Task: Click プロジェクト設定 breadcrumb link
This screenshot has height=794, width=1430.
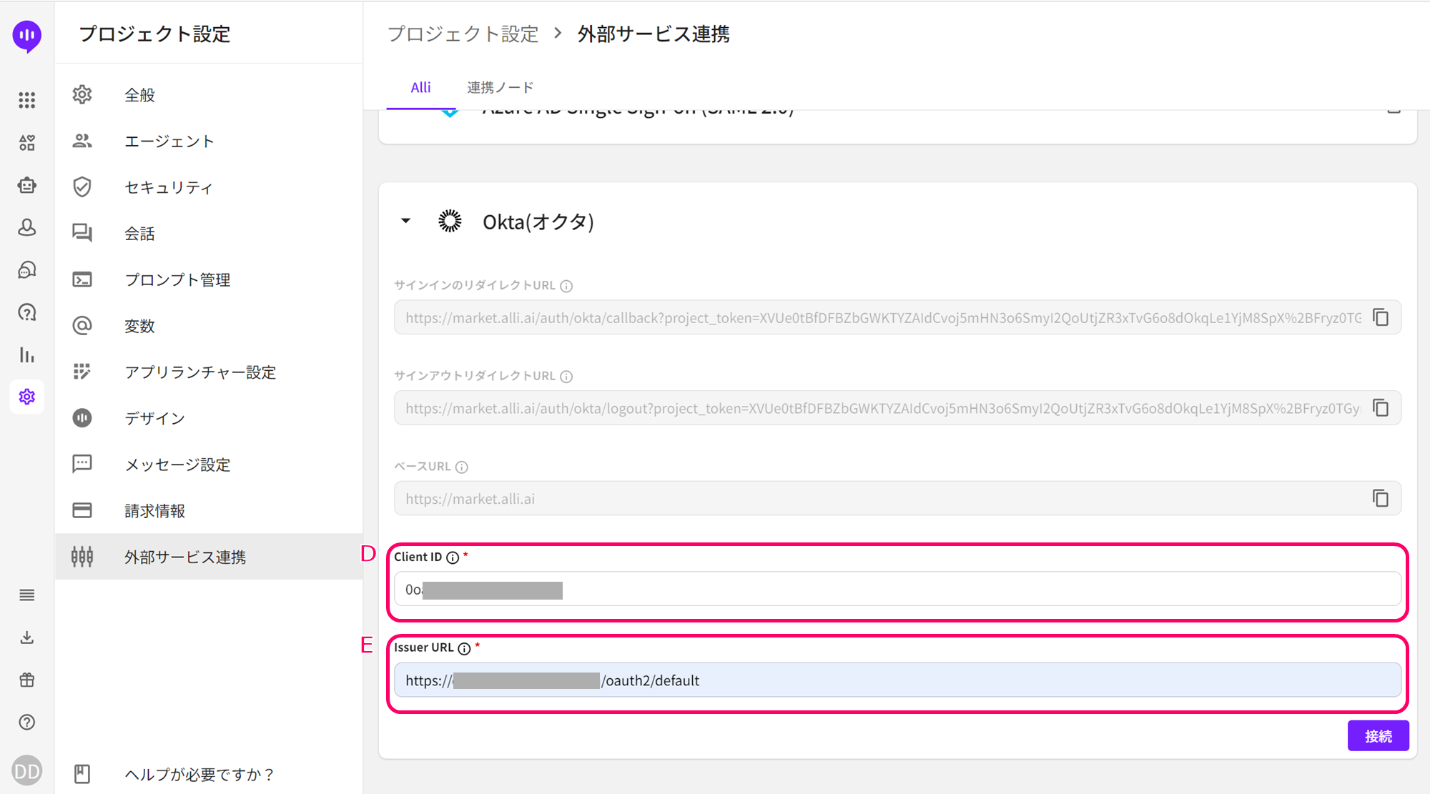Action: pos(463,34)
